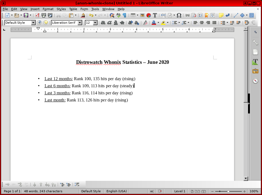The width and height of the screenshot is (262, 195).
Task: Expand the Liberation Serif font name dropdown
Action: [x=80, y=23]
